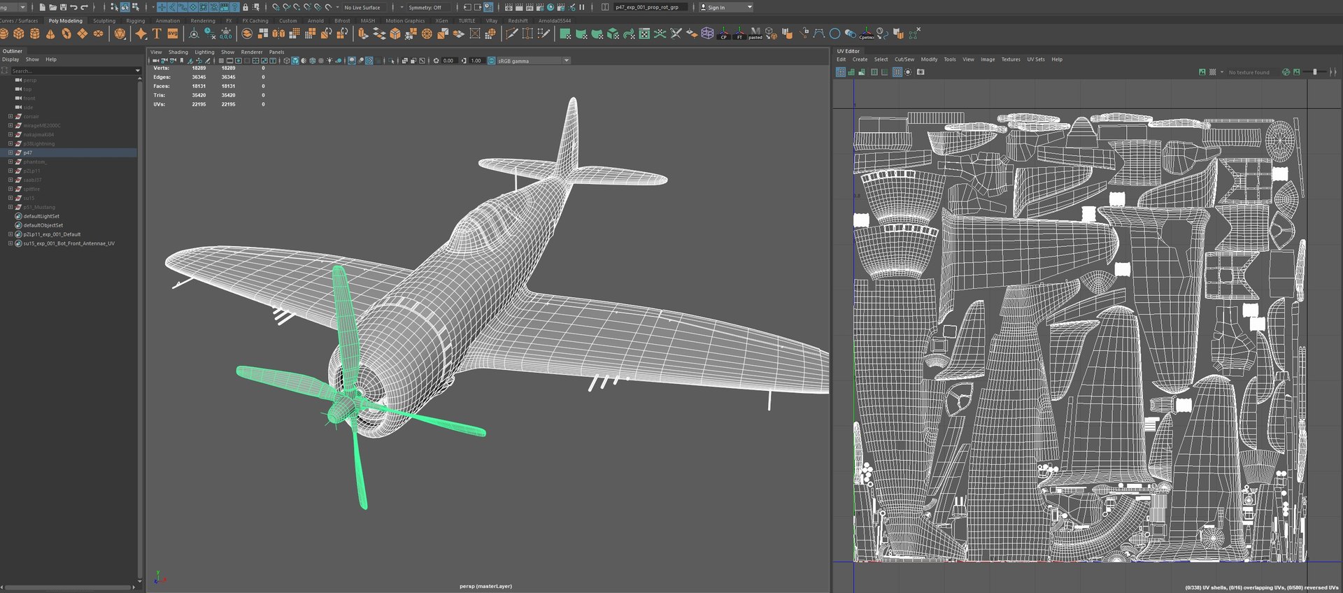Click the Redo arrow icon

point(84,7)
